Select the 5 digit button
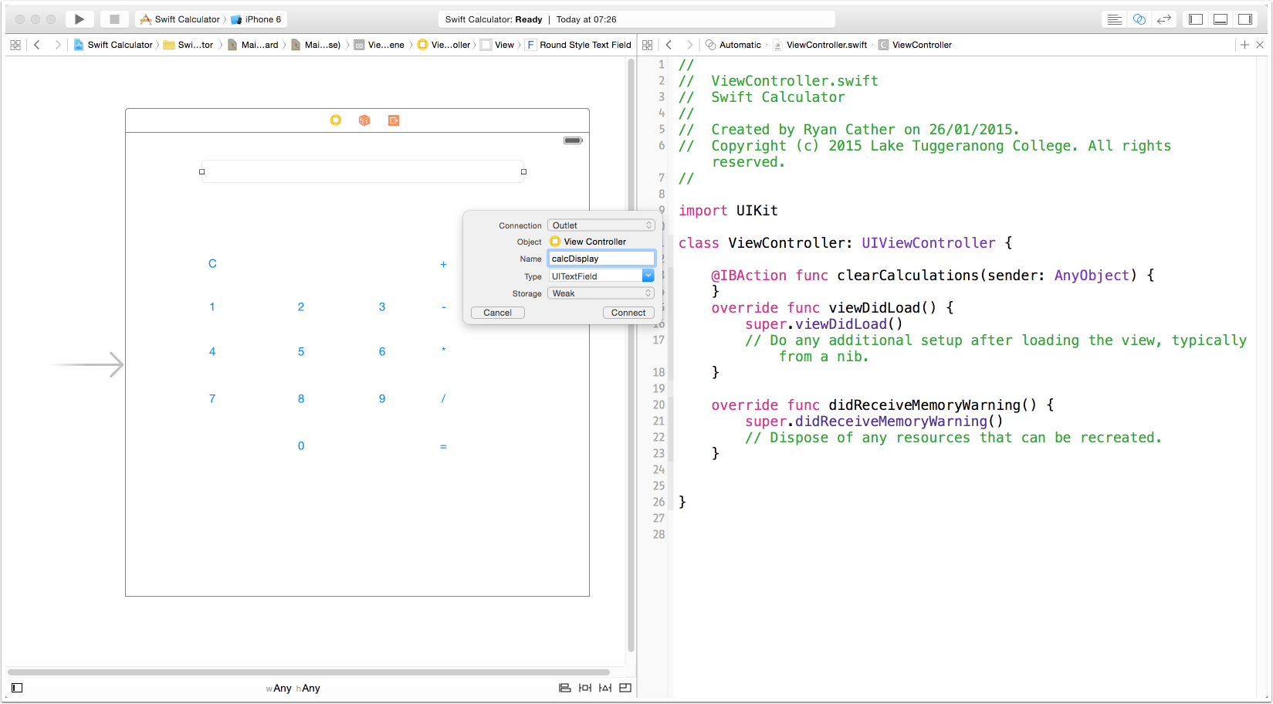The image size is (1273, 704). [x=301, y=352]
